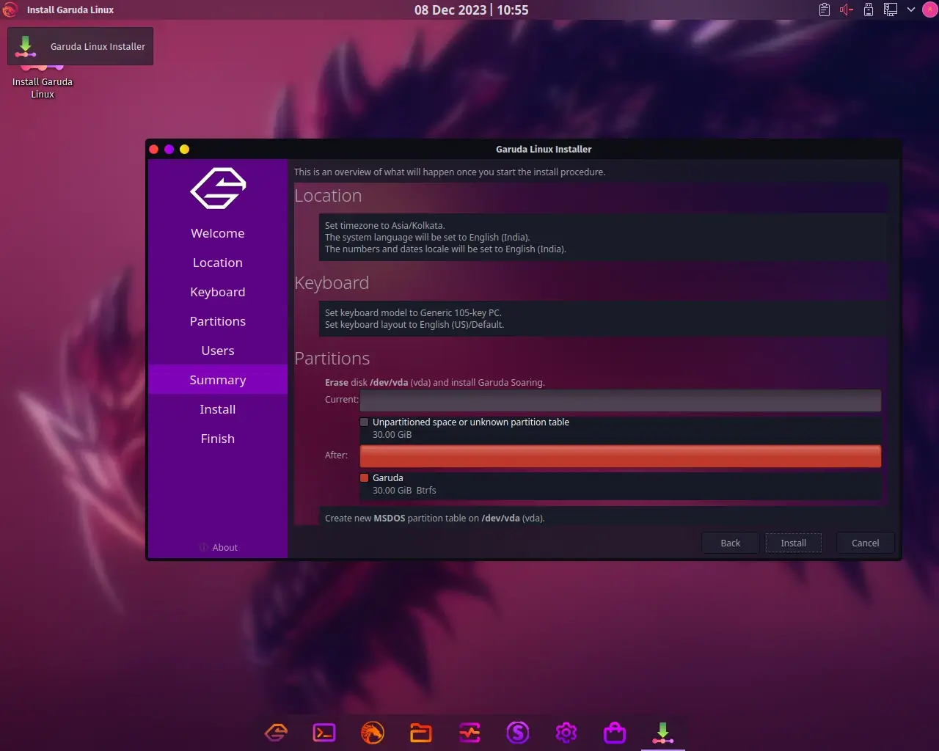Click 'The system language will be set' line
The image size is (939, 751).
pos(428,237)
